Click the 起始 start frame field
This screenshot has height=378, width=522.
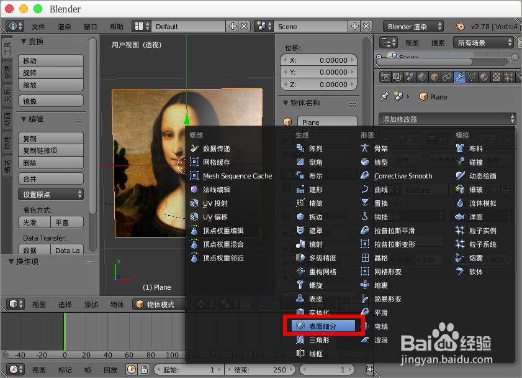click(189, 369)
